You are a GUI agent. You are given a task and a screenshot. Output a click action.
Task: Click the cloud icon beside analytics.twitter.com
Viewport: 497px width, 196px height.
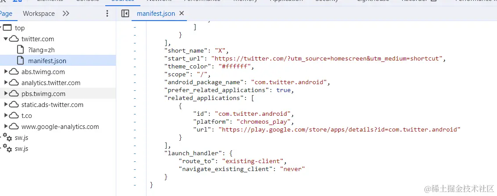(14, 82)
